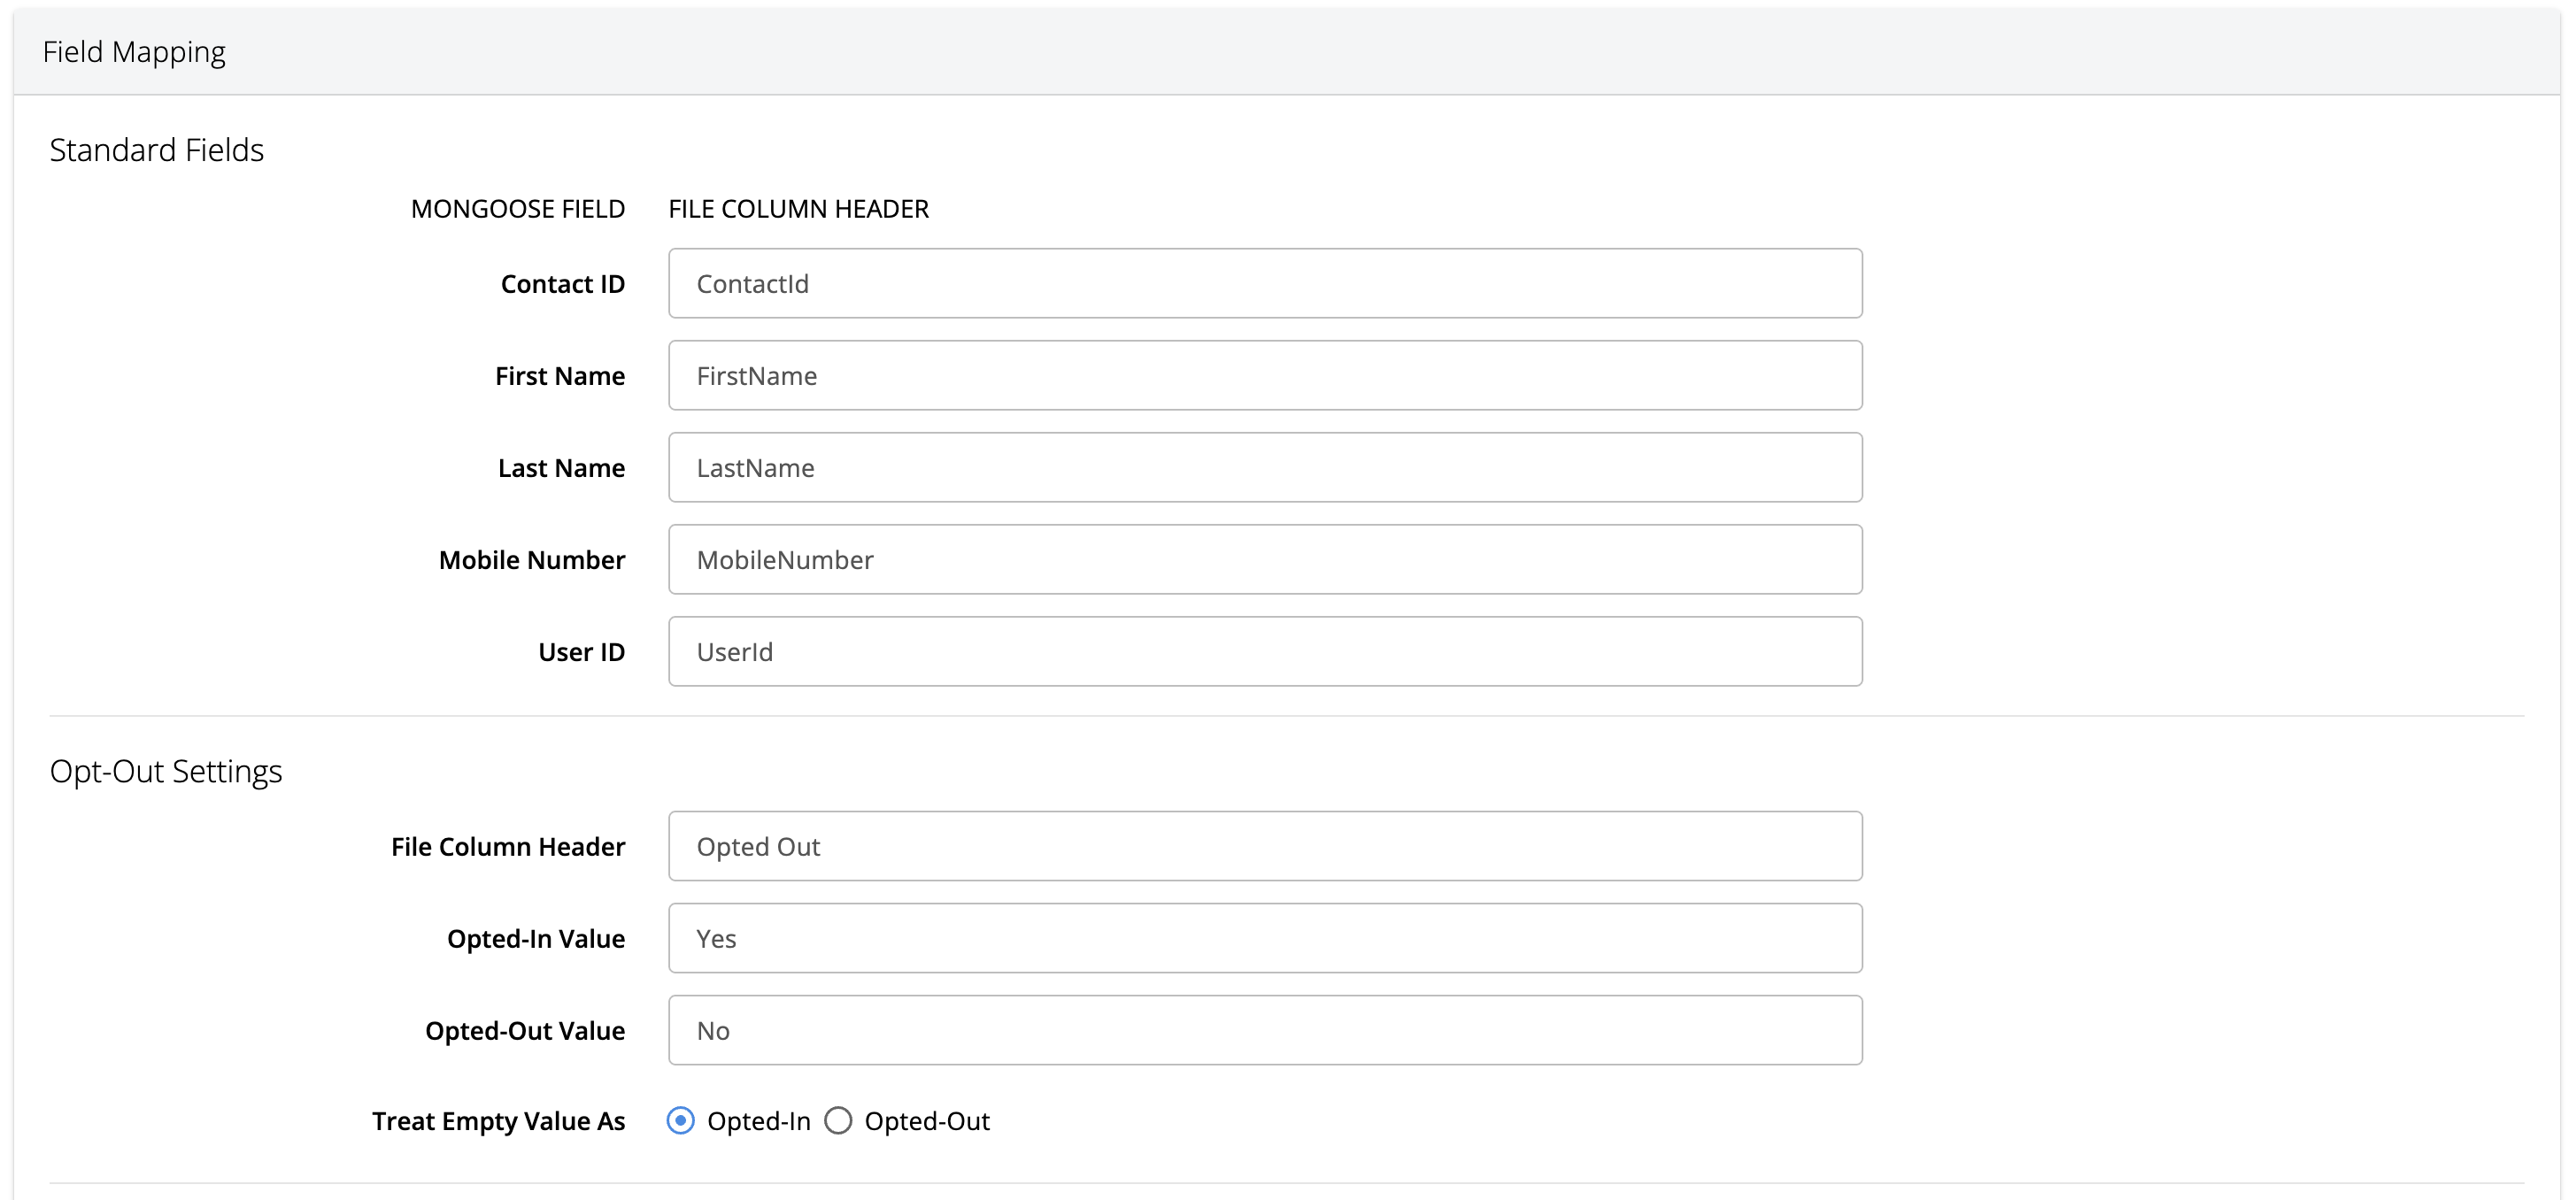Focus the First Name input box
This screenshot has height=1200, width=2576.
coord(1264,375)
